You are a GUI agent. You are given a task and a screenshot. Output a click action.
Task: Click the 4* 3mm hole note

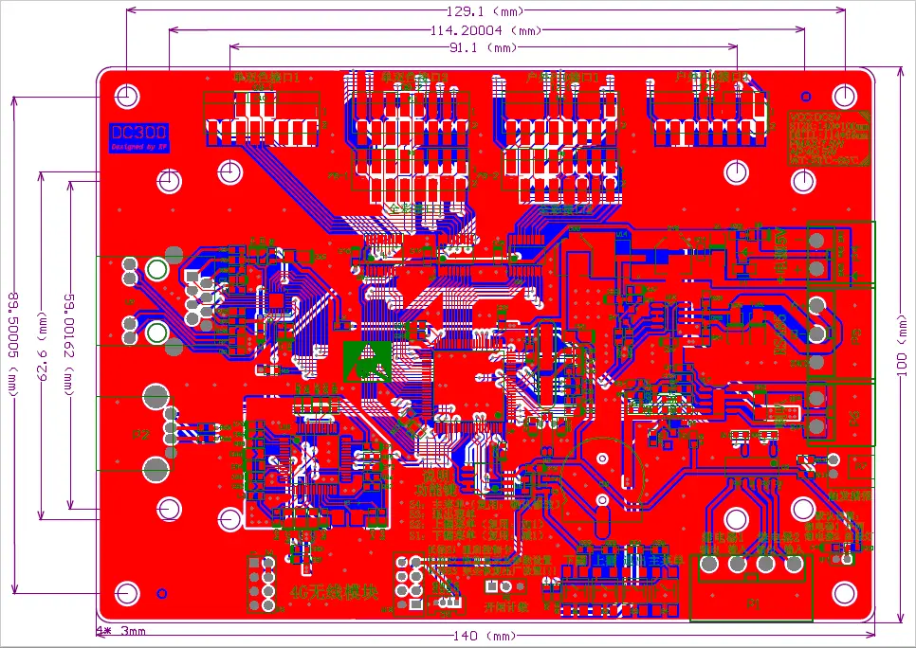tap(120, 631)
